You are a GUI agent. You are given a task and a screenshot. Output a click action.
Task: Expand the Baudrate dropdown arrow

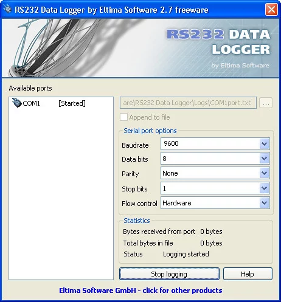coord(264,144)
